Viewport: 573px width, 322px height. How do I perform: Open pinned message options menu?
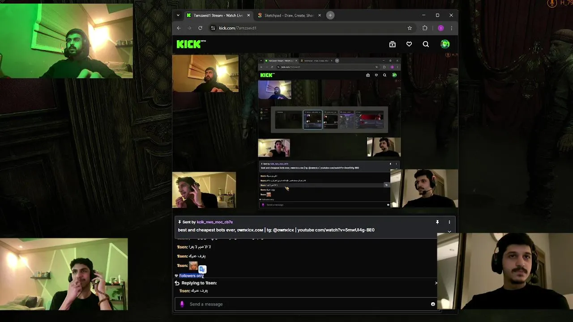coord(449,222)
